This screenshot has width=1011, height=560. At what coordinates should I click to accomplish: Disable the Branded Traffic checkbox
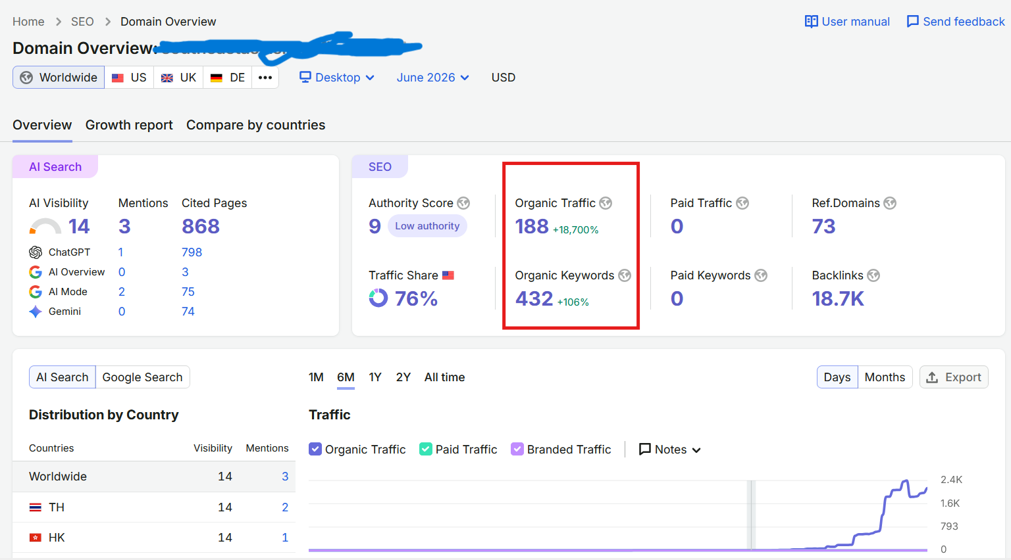517,449
